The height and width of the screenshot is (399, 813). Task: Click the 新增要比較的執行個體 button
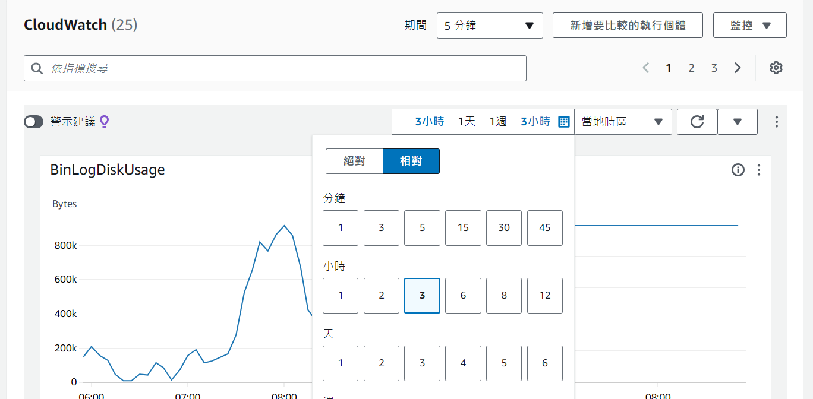pyautogui.click(x=628, y=26)
